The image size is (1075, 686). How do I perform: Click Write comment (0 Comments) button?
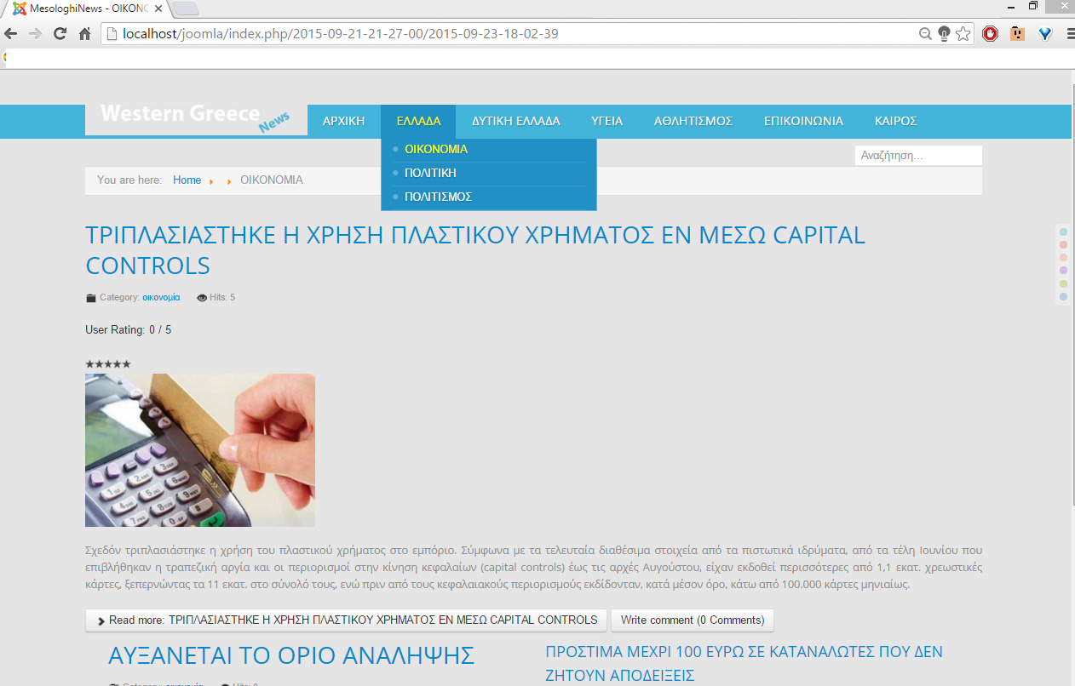pyautogui.click(x=693, y=620)
